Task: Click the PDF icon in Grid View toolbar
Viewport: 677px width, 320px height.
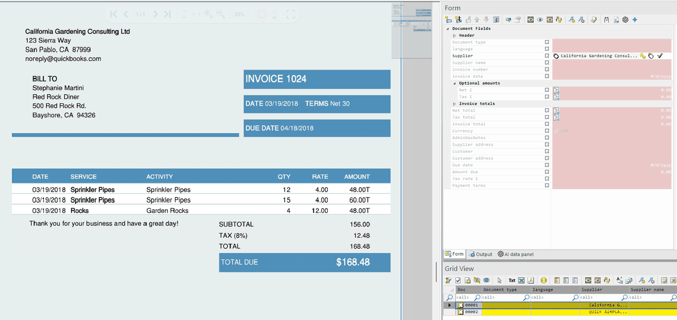Action: pyautogui.click(x=531, y=280)
